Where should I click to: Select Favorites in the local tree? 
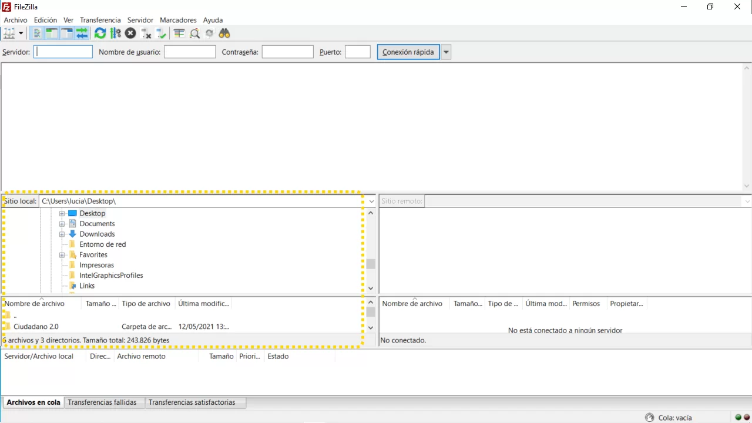coord(93,255)
